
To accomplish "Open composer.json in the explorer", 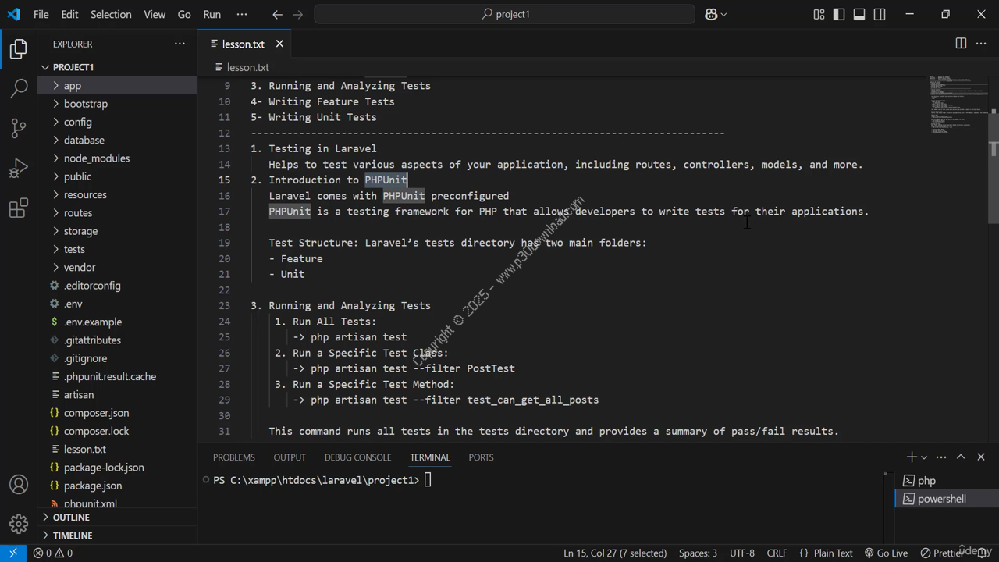I will pyautogui.click(x=117, y=413).
